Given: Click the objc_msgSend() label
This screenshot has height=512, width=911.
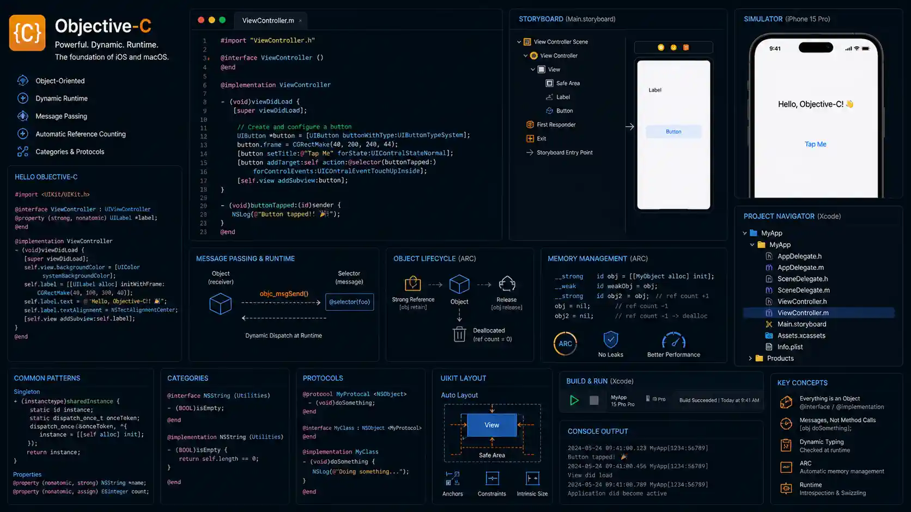Looking at the screenshot, I should pos(284,294).
